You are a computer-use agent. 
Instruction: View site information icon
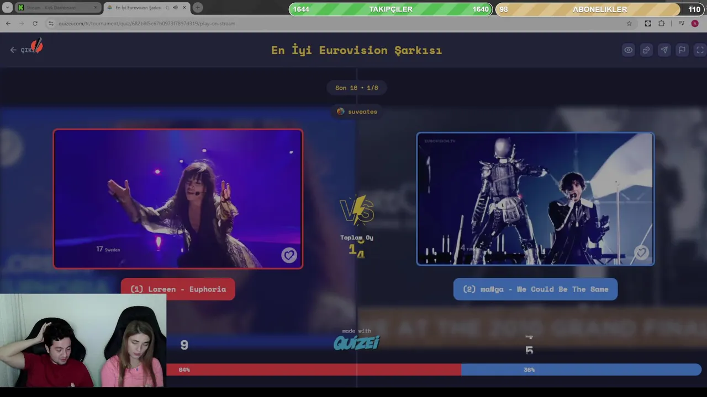point(51,23)
